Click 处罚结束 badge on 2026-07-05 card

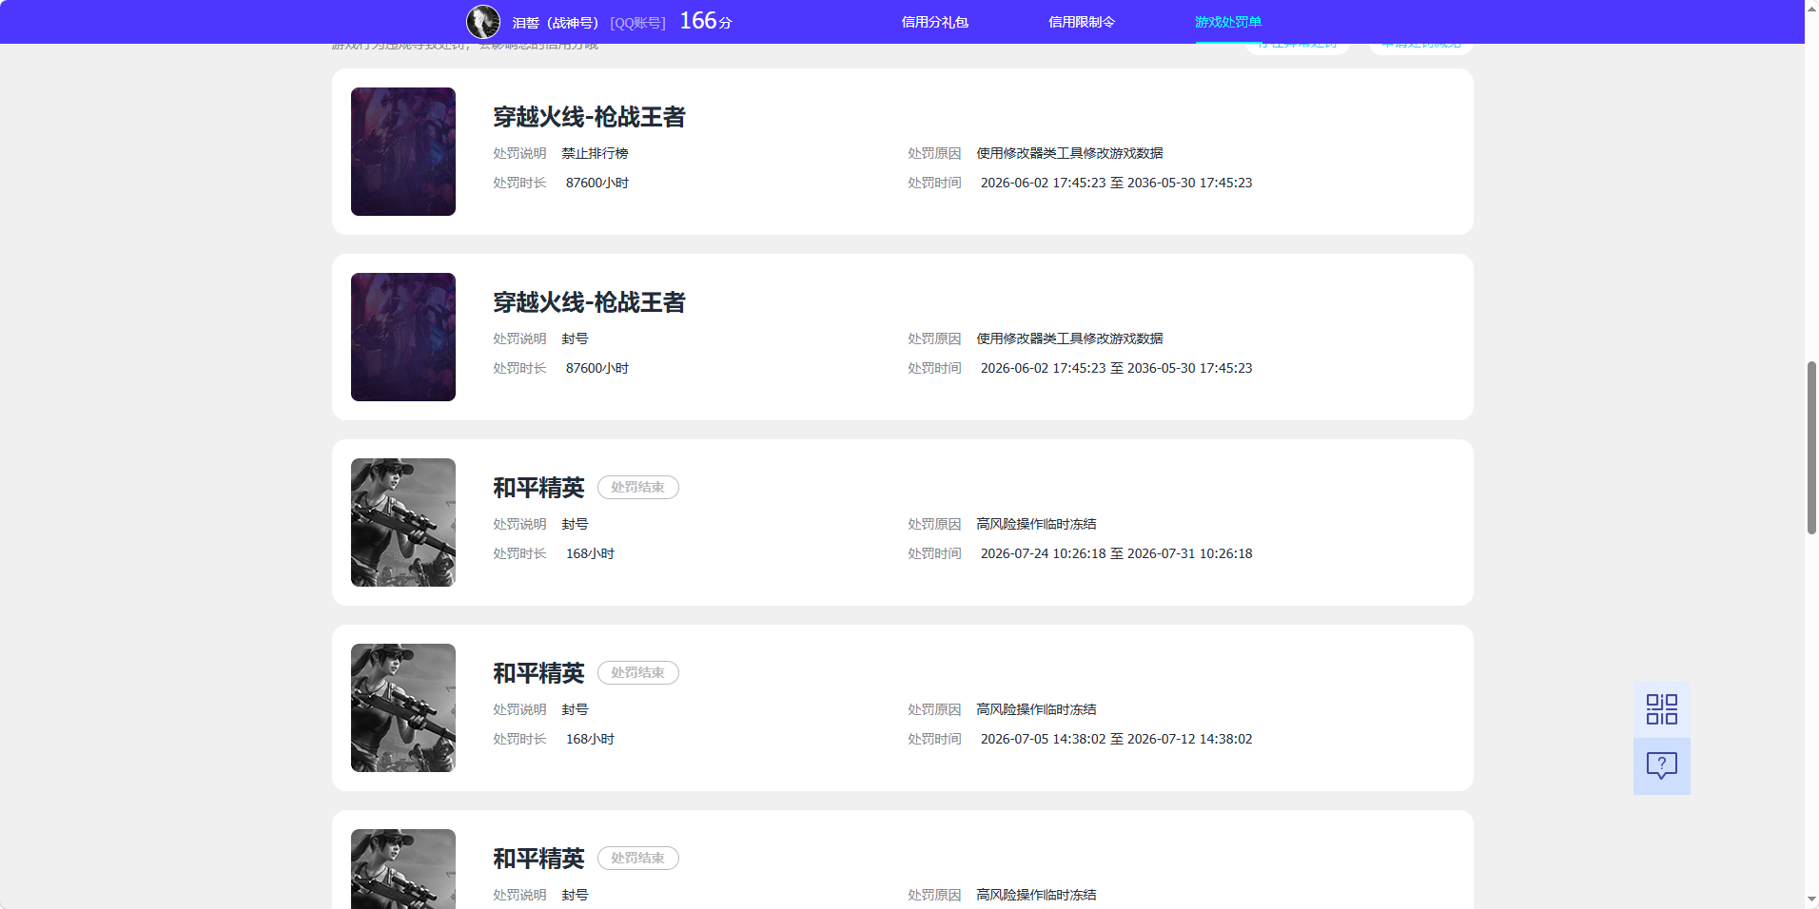point(637,672)
